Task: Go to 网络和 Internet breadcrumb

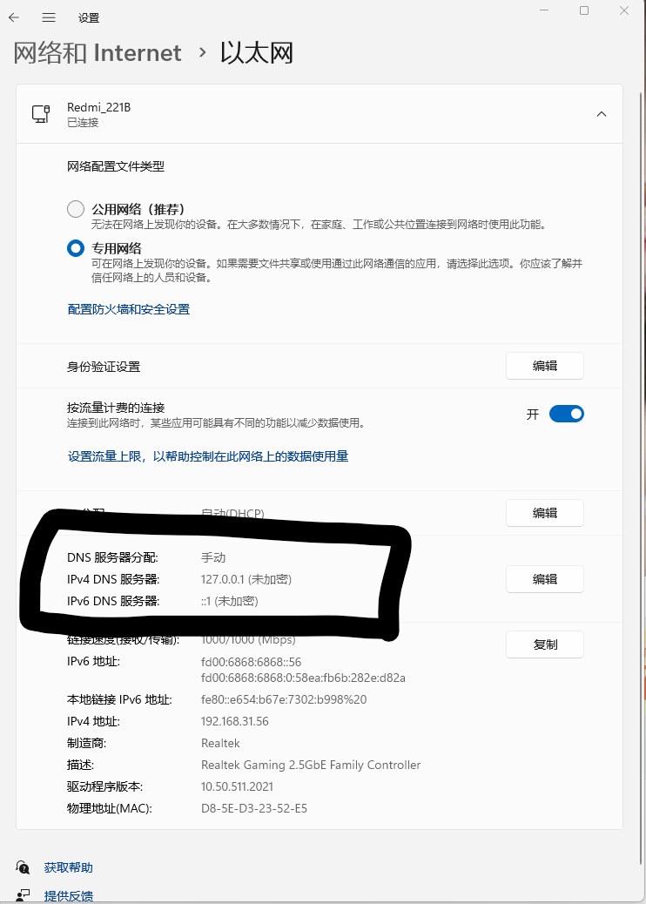Action: pyautogui.click(x=98, y=53)
